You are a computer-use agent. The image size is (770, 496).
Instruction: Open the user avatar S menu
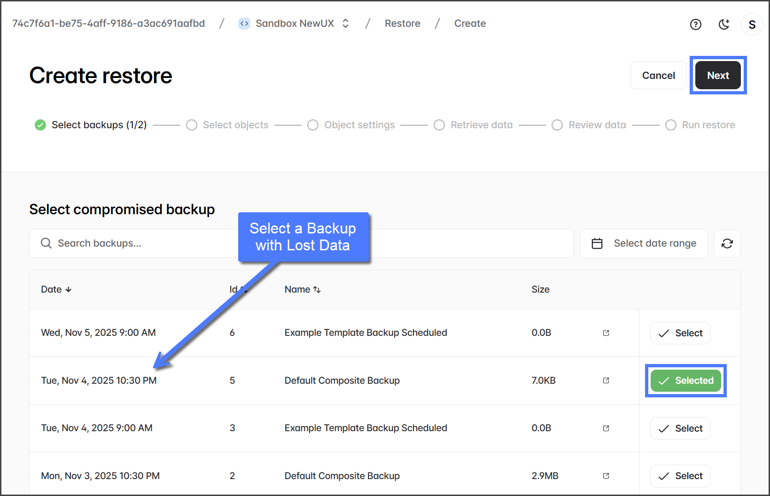click(752, 24)
